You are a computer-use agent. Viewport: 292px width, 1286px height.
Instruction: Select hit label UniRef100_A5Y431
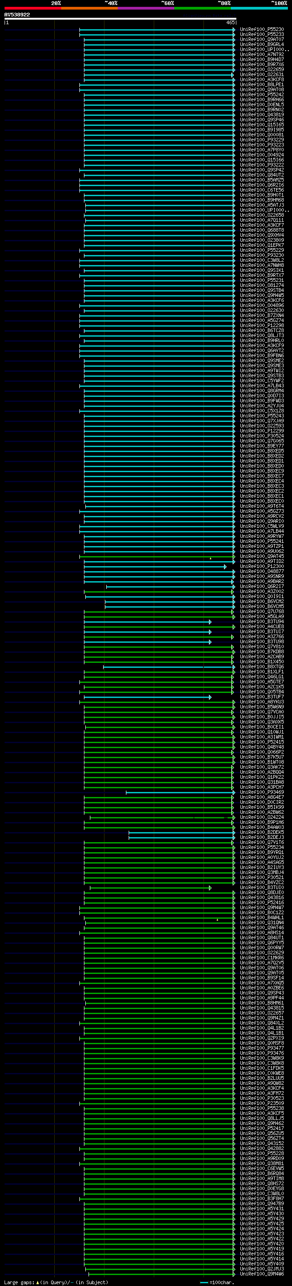click(x=261, y=1209)
